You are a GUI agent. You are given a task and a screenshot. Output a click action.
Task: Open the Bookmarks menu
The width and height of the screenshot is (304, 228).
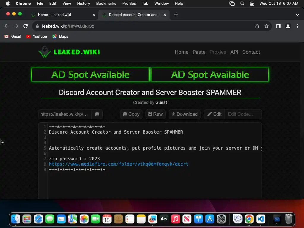coord(106,4)
